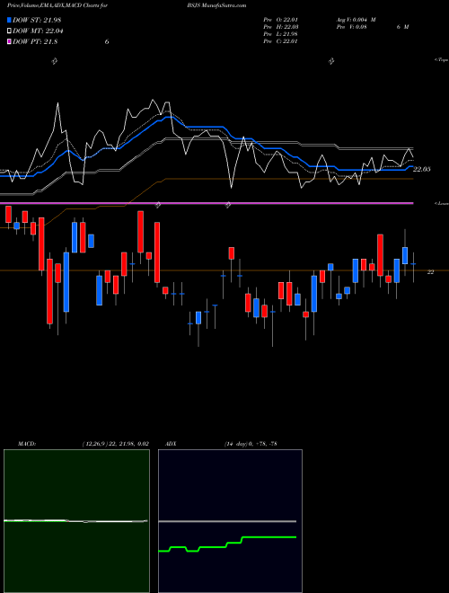Click the 'Pre H: 22.03' high value
The height and width of the screenshot is (593, 449).
[280, 27]
